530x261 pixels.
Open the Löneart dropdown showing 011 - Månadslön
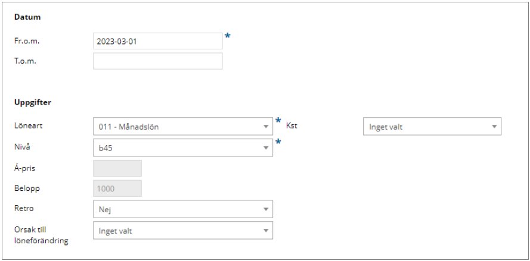point(183,127)
